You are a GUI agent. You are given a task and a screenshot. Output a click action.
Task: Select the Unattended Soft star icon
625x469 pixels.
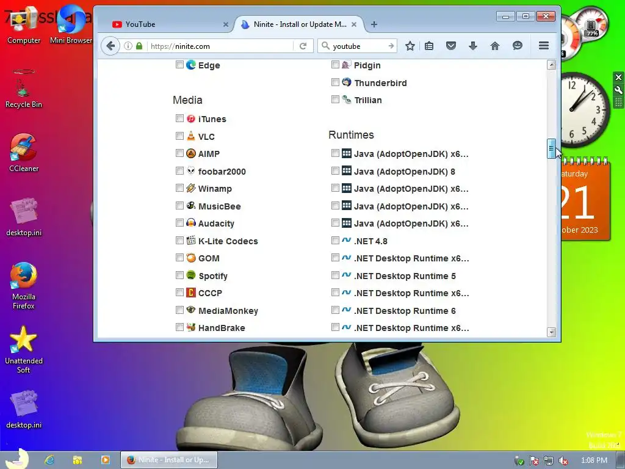coord(24,349)
